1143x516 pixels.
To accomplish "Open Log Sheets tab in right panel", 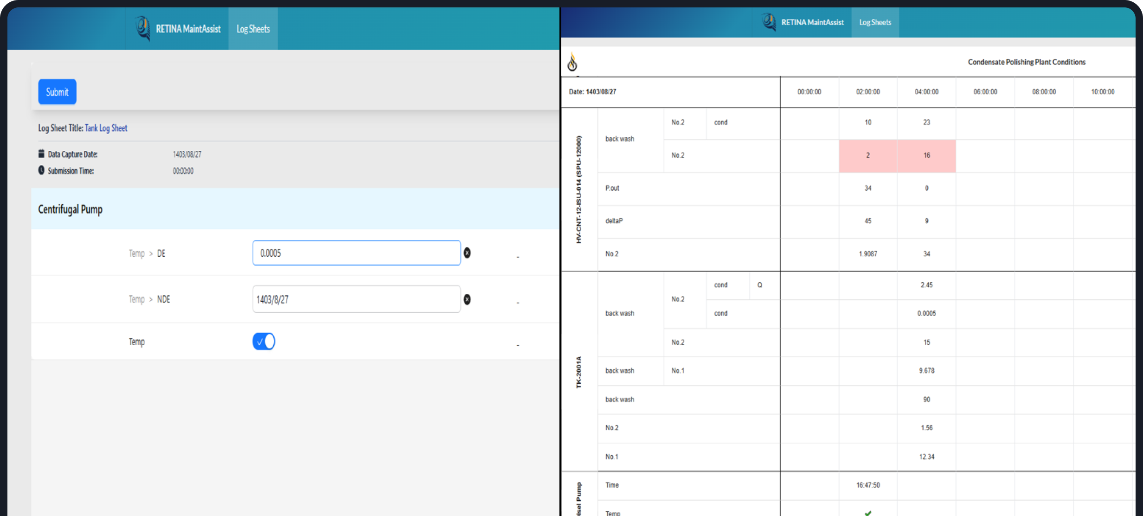I will 875,22.
